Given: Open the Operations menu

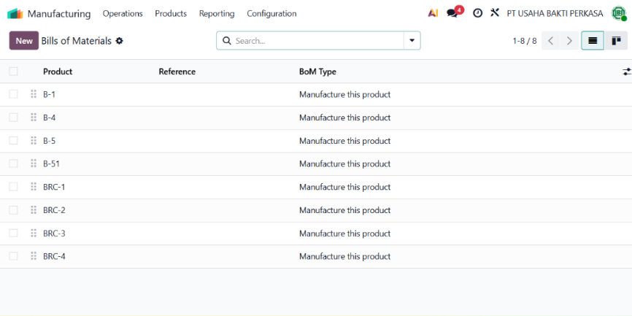Looking at the screenshot, I should click(x=123, y=14).
